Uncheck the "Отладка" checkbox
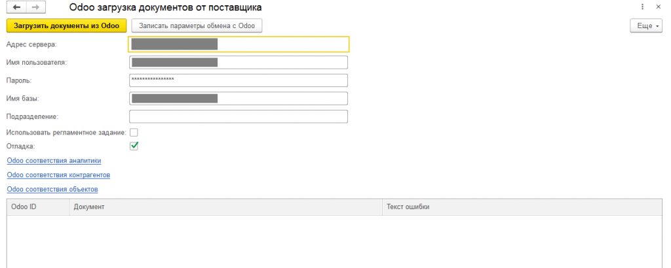The image size is (671, 268). pos(134,146)
